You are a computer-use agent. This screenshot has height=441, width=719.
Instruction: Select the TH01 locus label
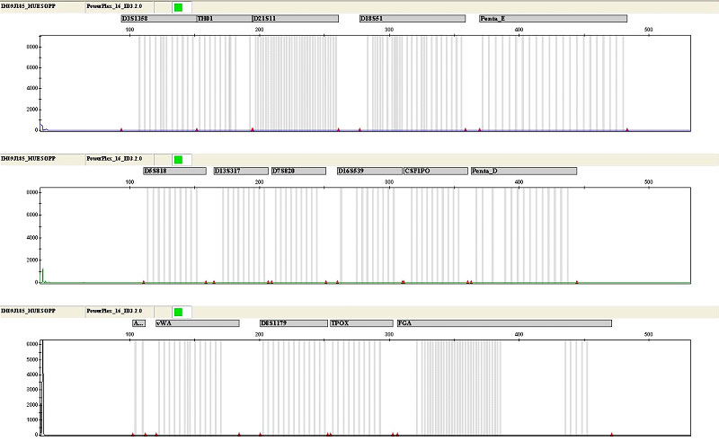pos(224,18)
